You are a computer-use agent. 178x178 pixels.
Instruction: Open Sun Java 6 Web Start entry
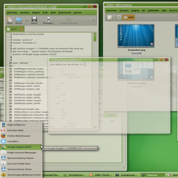[21, 164]
